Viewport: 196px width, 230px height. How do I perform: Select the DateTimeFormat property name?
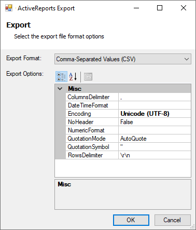(x=88, y=105)
